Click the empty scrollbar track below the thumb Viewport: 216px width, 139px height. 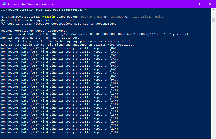tap(213, 78)
